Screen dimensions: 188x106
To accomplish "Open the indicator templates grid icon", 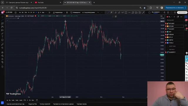I will click(x=67, y=12).
